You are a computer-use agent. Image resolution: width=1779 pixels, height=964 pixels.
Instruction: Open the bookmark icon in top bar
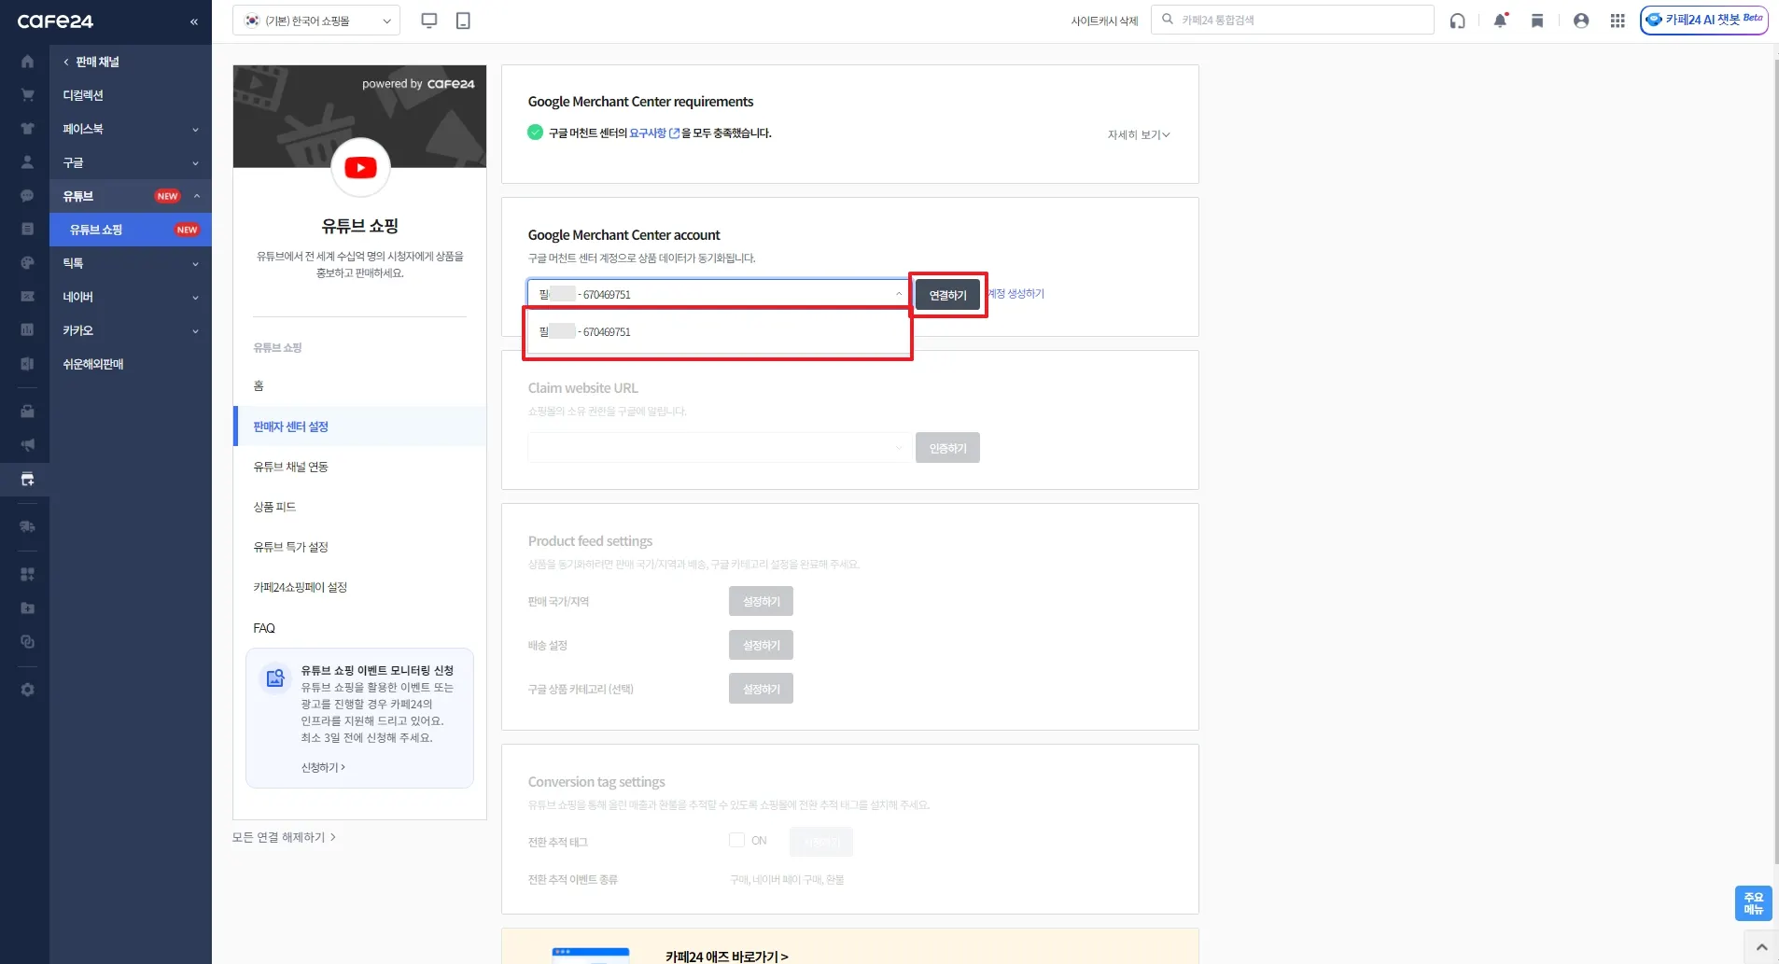click(1537, 21)
